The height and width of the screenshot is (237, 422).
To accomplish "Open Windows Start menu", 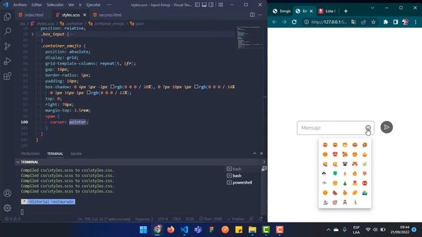I will (144, 230).
